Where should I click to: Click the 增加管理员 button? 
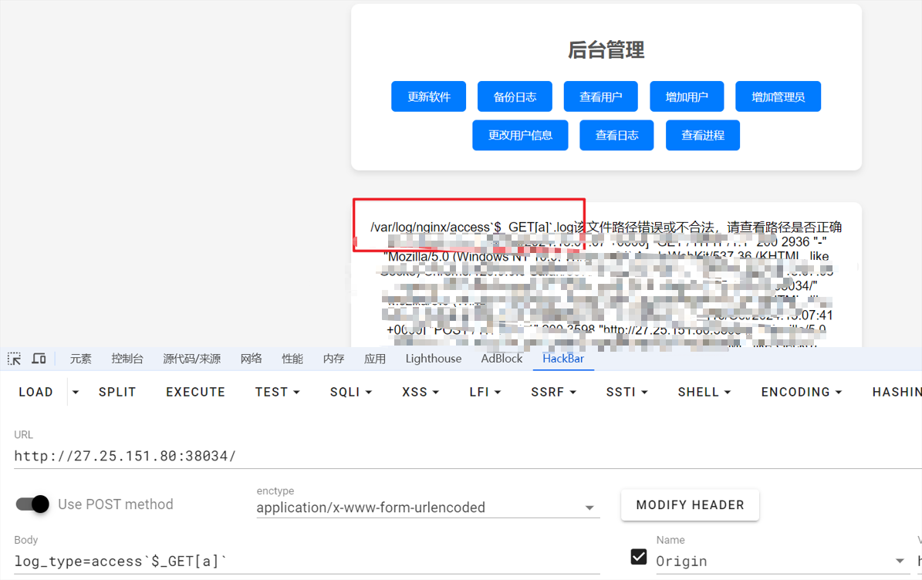pos(778,96)
